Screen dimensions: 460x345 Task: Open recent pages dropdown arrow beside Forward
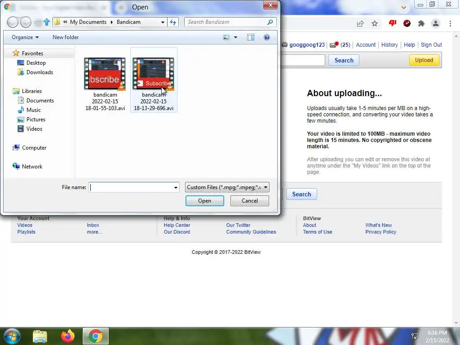35,22
